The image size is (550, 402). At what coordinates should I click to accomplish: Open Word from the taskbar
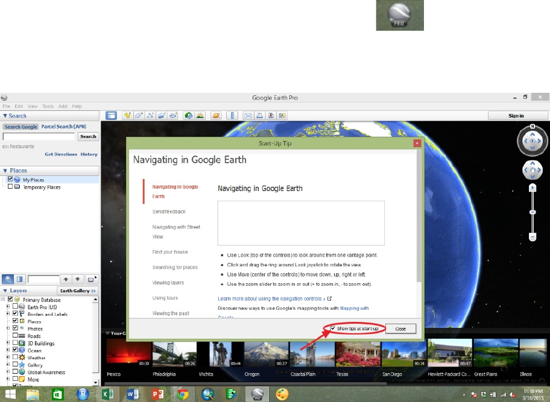[133, 394]
